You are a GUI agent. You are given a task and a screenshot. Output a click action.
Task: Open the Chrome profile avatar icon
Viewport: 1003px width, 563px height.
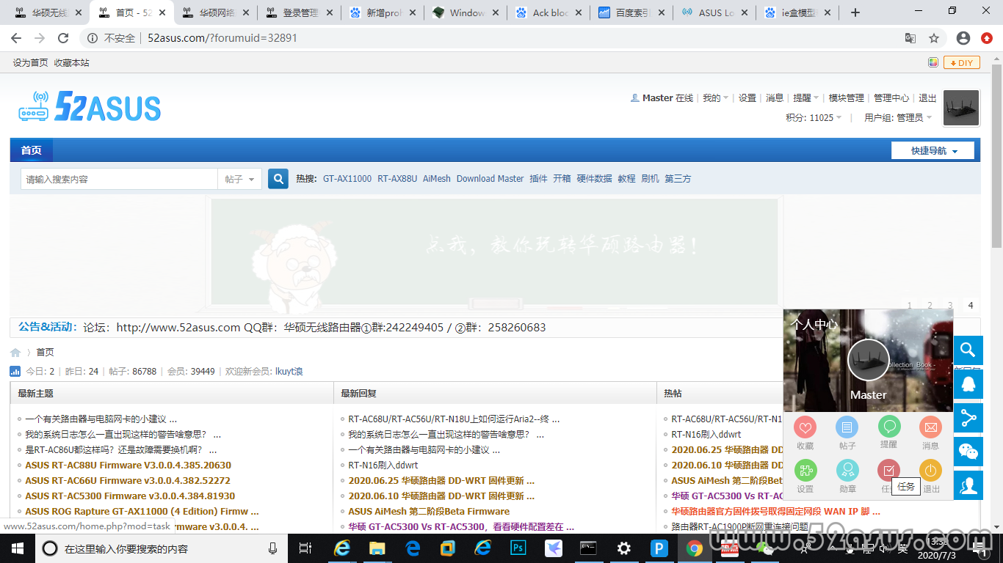pos(963,38)
